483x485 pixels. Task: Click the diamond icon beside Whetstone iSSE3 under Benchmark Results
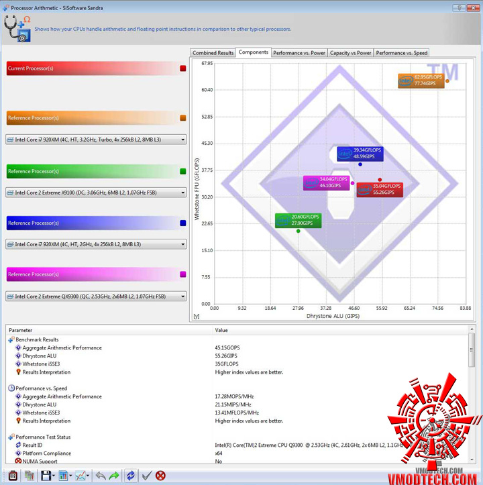coord(18,364)
